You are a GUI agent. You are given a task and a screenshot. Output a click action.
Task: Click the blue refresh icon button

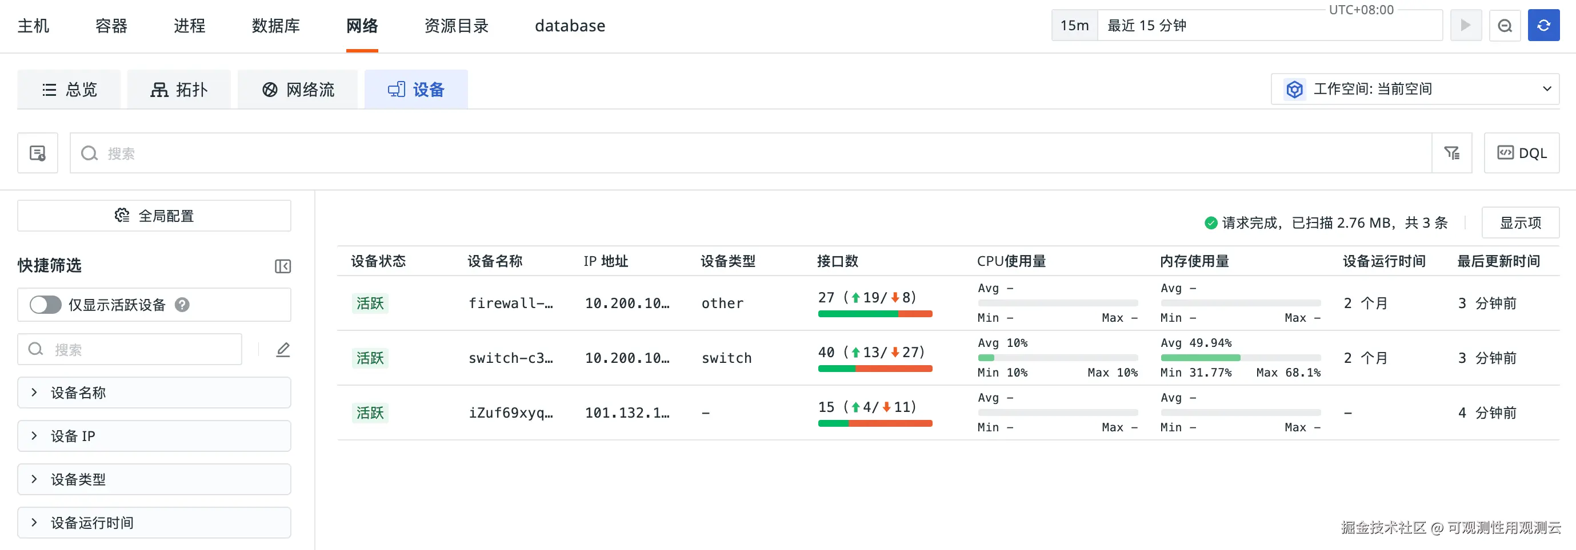pos(1543,26)
